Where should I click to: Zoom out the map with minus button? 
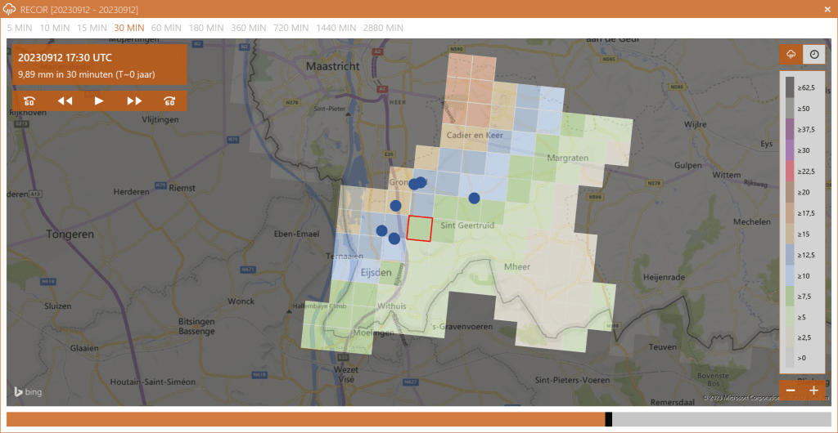pos(791,391)
